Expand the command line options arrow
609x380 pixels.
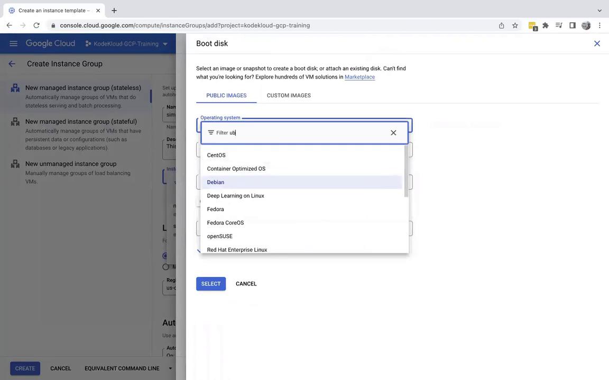170,368
